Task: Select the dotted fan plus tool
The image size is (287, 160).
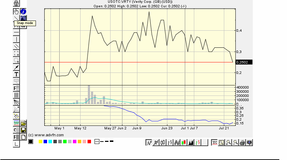Action: click(x=16, y=109)
